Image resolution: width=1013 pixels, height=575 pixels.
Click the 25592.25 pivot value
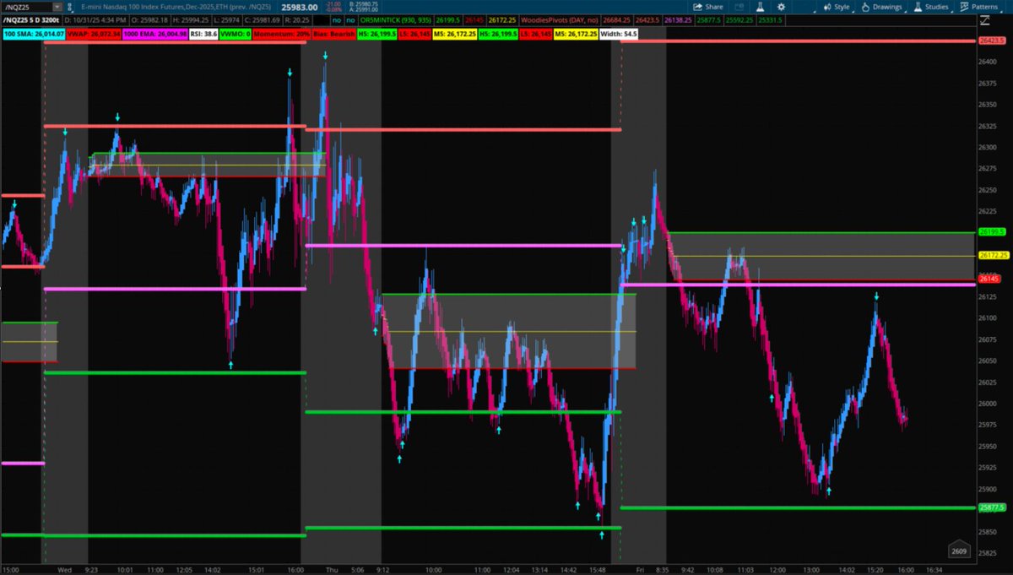(739, 19)
